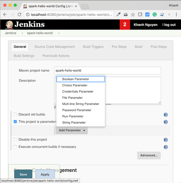This screenshot has height=183, width=181.
Task: Save the job configuration
Action: click(23, 174)
